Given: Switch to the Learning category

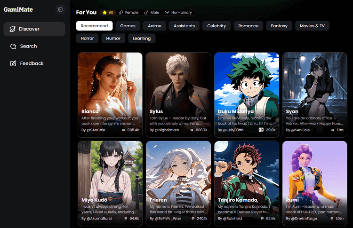Looking at the screenshot, I should [142, 39].
